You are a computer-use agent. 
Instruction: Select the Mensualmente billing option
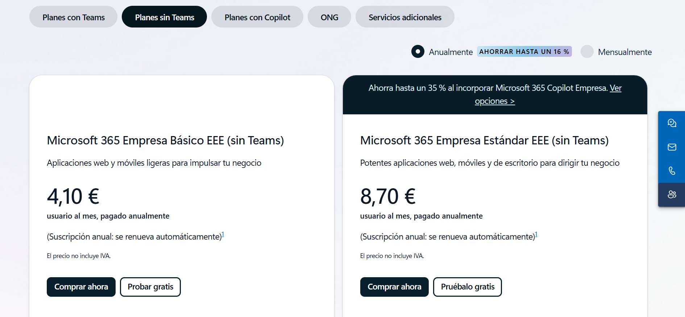587,52
